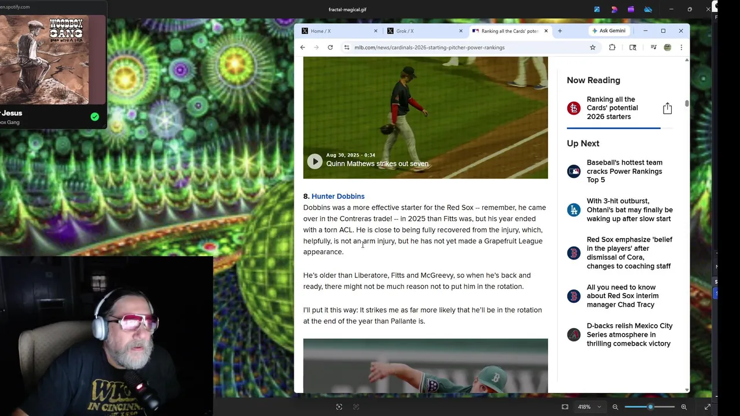The image size is (740, 416).
Task: Bookmark this page with the star icon
Action: point(593,47)
